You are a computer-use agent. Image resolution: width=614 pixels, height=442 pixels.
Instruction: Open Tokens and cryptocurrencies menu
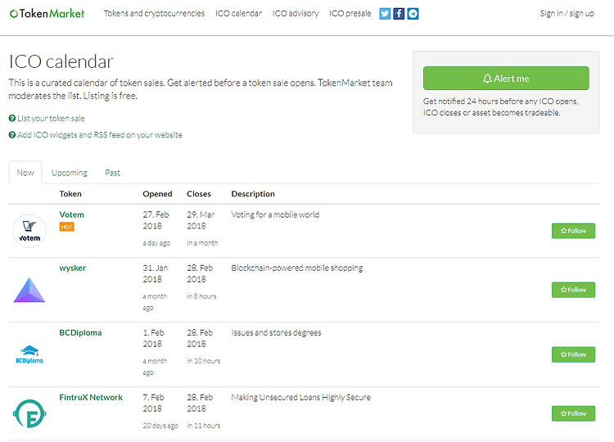[x=154, y=13]
